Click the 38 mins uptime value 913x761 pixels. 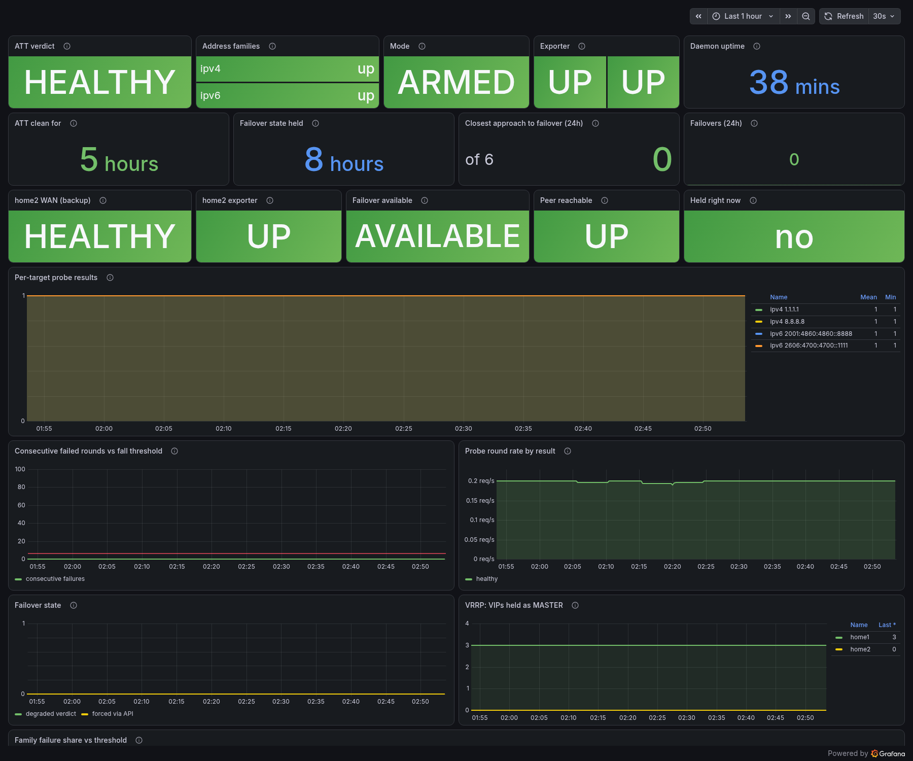tap(794, 83)
